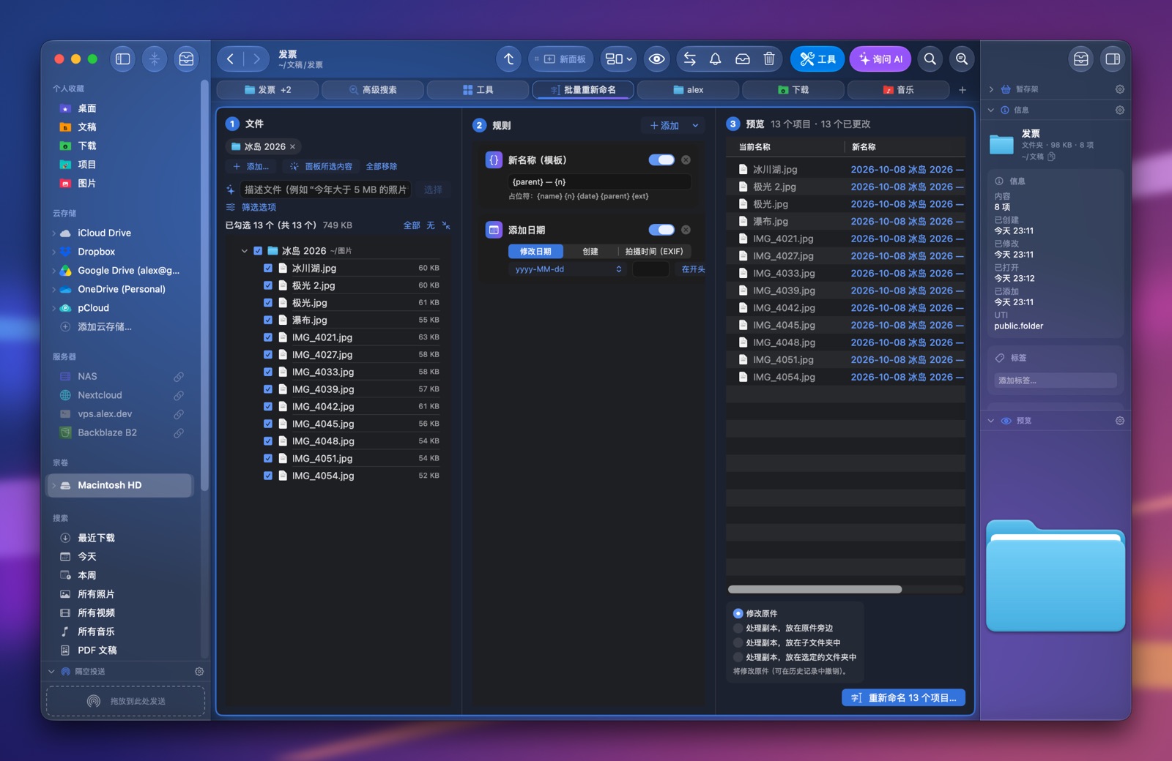Disable the 添加日期 rule switch

tap(661, 230)
